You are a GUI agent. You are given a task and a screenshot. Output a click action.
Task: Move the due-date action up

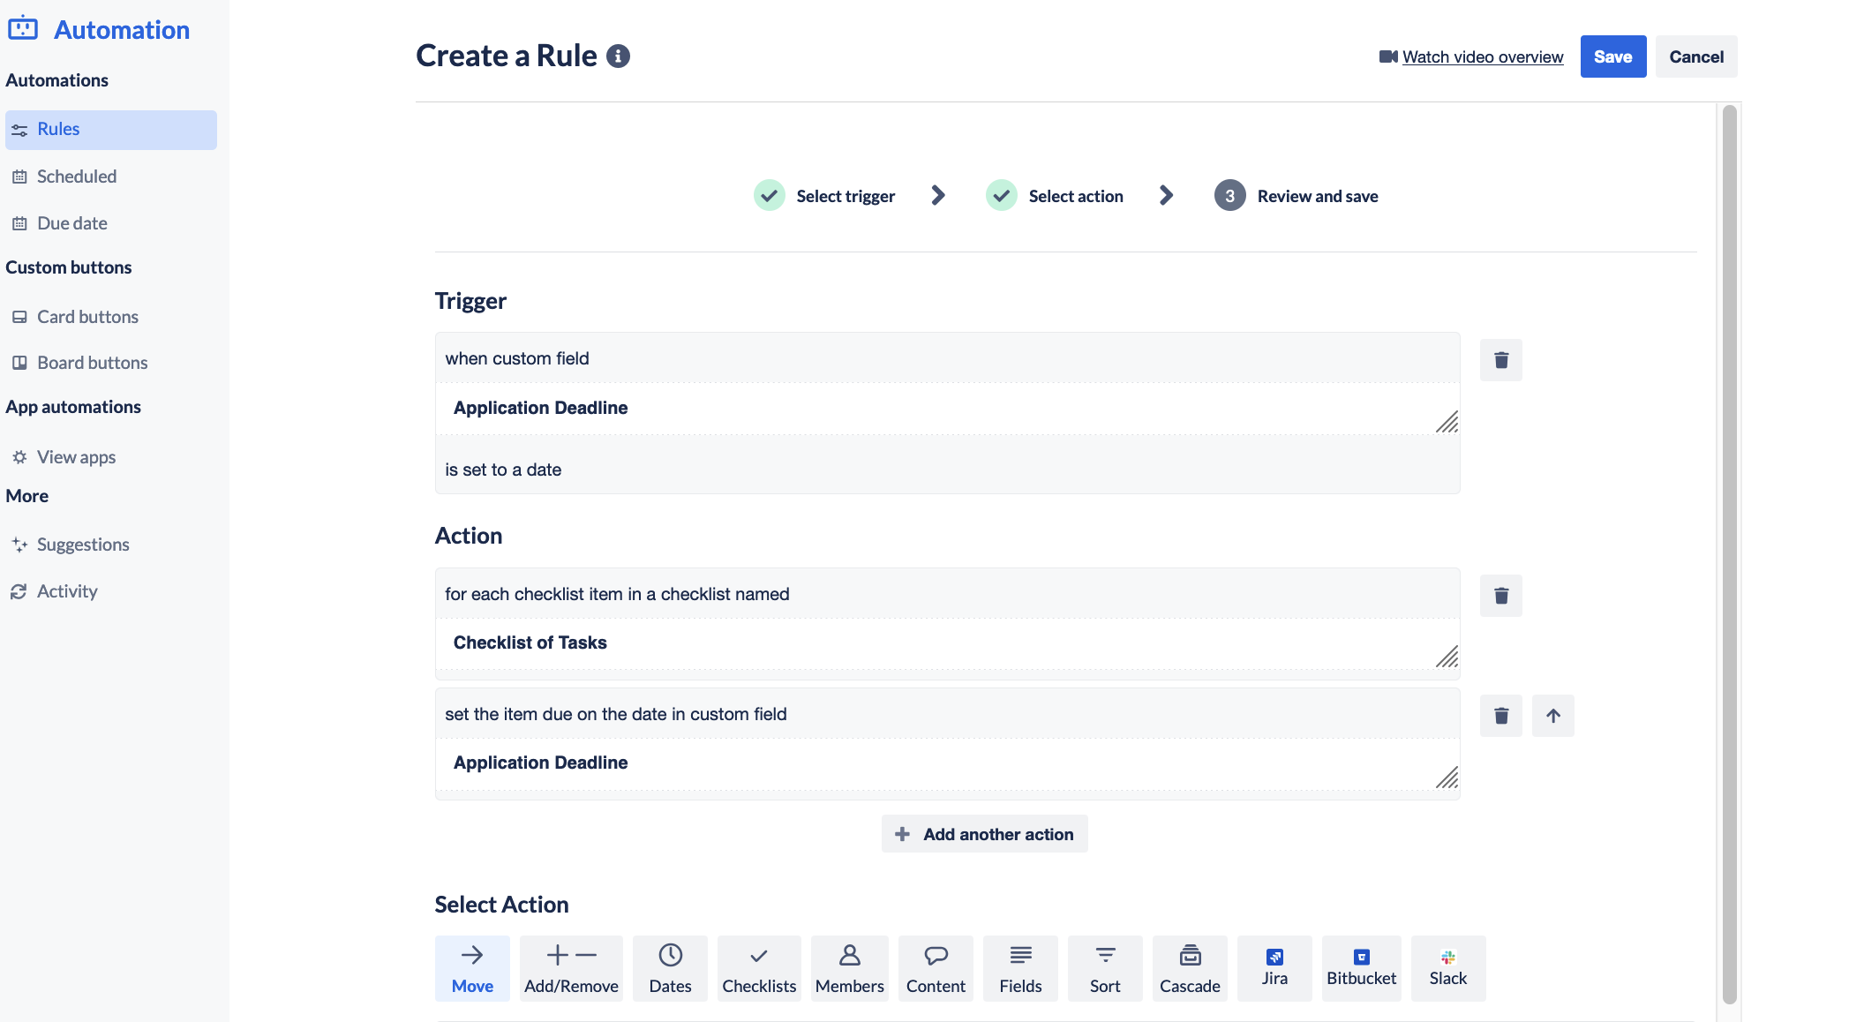(1553, 716)
